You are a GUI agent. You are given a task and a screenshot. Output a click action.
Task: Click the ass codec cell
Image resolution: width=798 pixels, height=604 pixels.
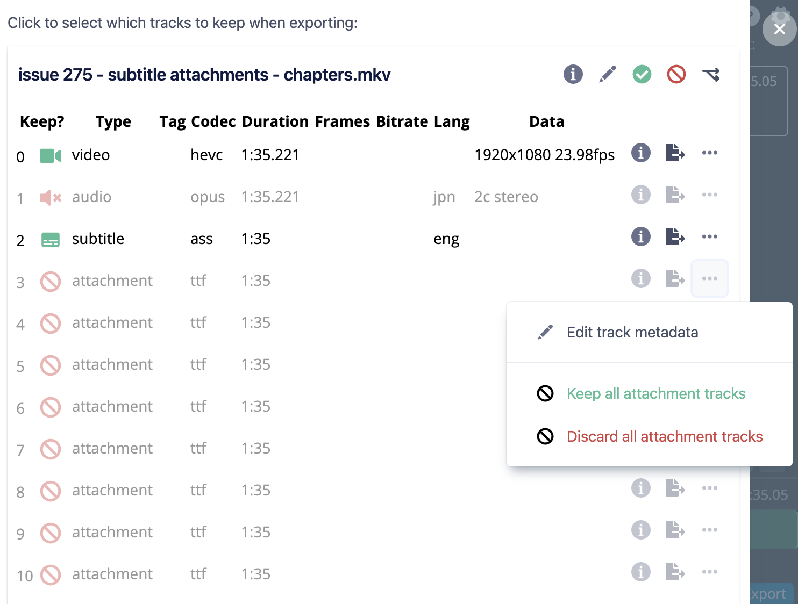pos(202,239)
